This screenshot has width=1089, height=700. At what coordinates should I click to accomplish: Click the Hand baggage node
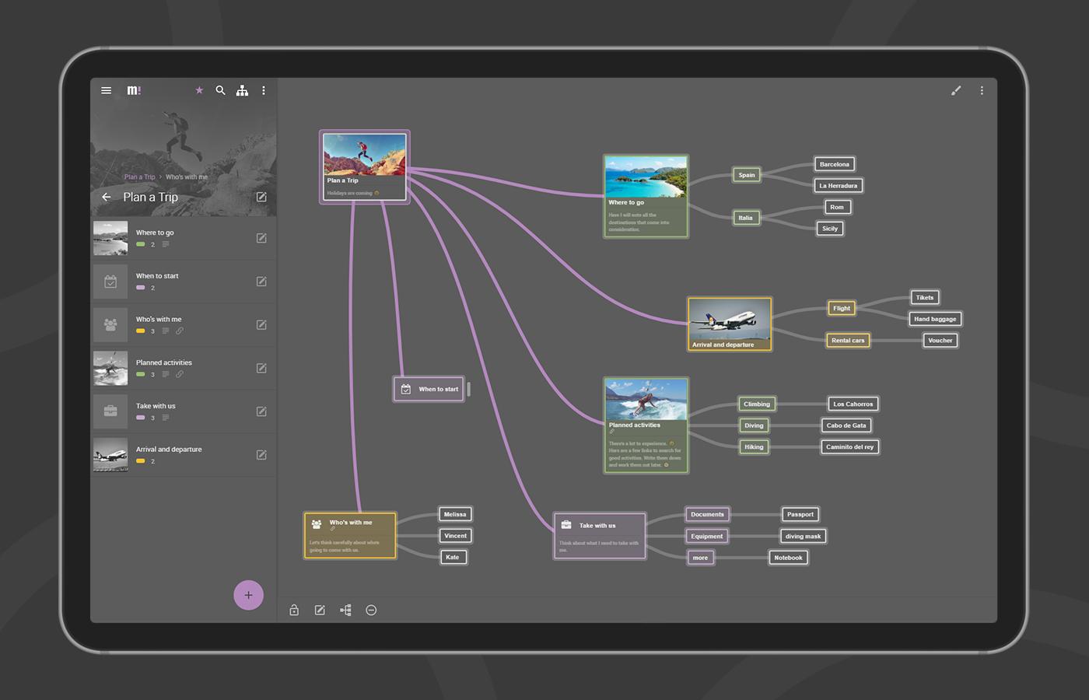tap(935, 319)
